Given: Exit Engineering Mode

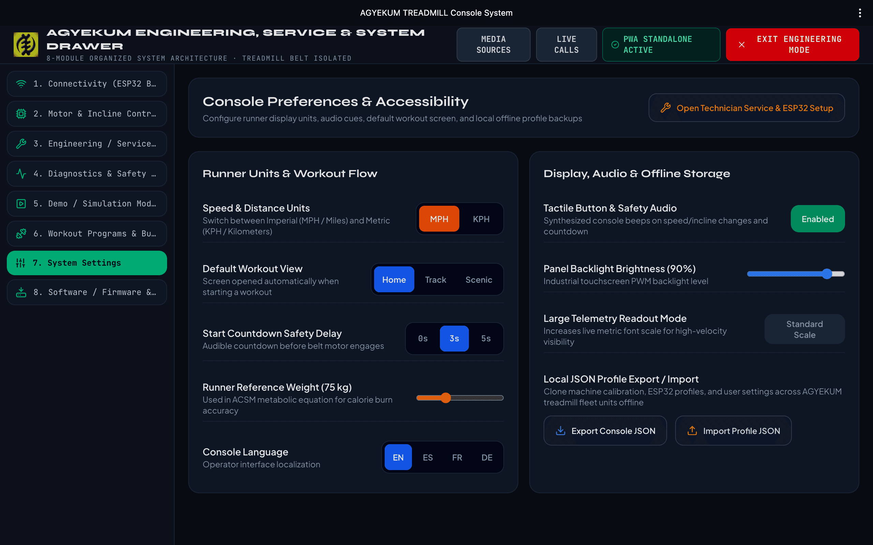Looking at the screenshot, I should point(792,44).
